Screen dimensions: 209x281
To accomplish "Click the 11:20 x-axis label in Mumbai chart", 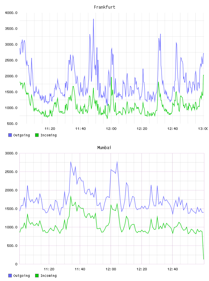I will [49, 269].
